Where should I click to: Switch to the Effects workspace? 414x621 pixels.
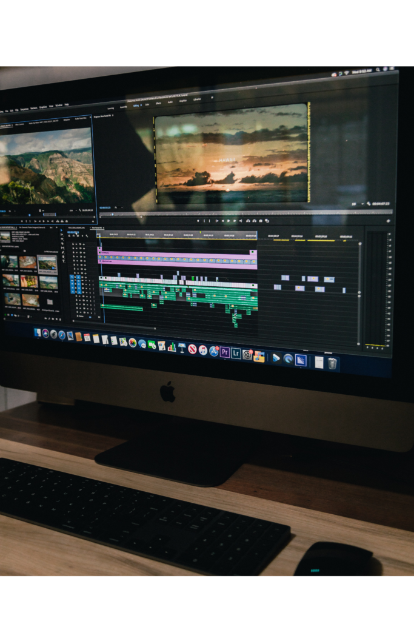click(158, 103)
